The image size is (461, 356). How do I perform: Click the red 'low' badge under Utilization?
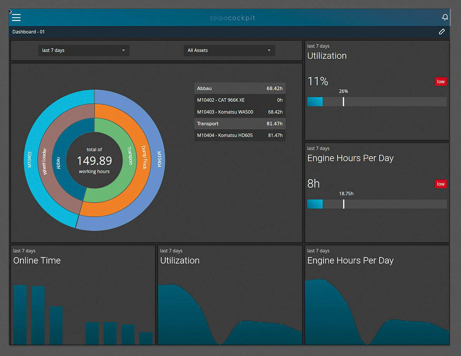click(441, 81)
